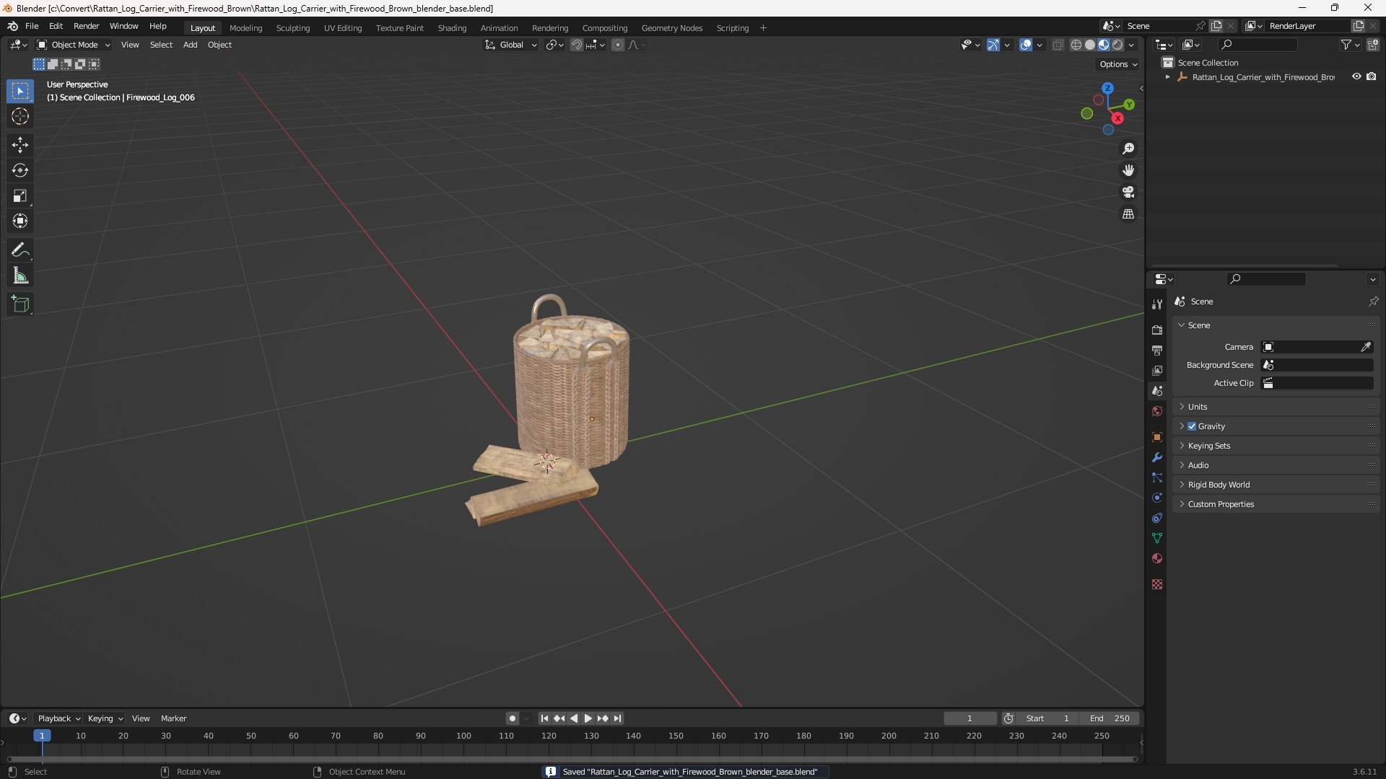
Task: Open the World properties tab
Action: tap(1157, 411)
